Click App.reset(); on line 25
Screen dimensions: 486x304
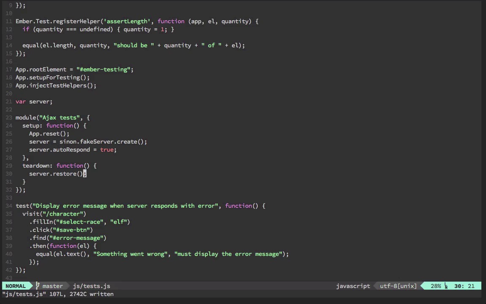coord(49,134)
